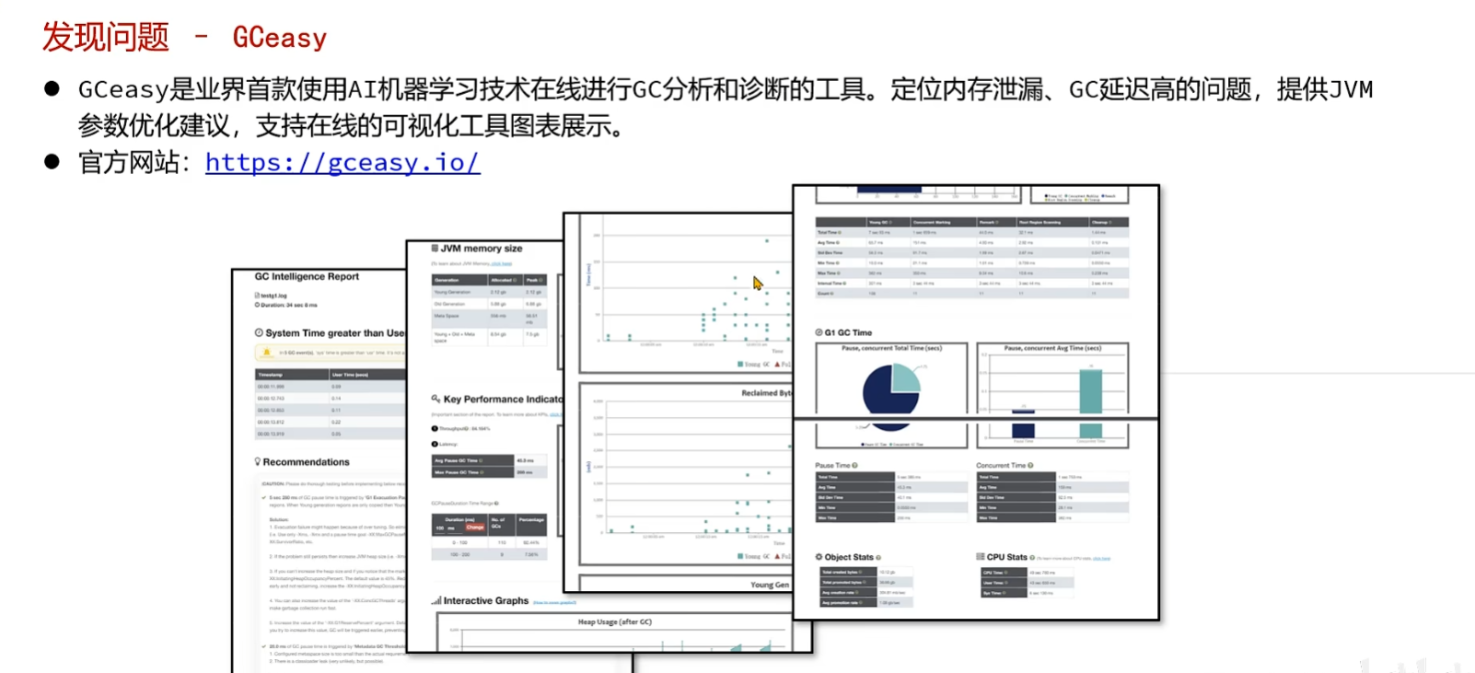Open the https://gceasy.io/ hyperlink
Image resolution: width=1475 pixels, height=673 pixels.
tap(342, 162)
